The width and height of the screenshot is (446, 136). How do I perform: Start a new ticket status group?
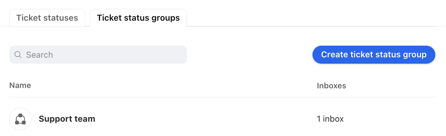374,55
